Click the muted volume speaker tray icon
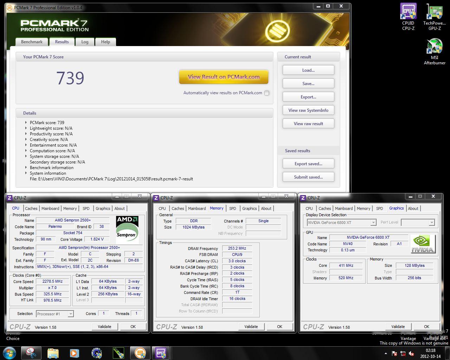 (411, 353)
